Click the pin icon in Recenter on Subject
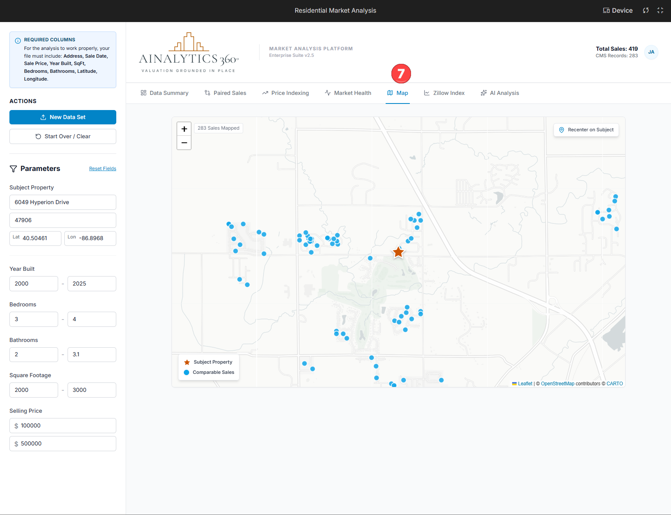 pos(562,130)
